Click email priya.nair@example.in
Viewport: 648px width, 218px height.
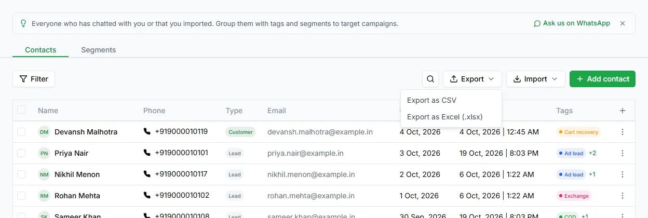pyautogui.click(x=305, y=153)
